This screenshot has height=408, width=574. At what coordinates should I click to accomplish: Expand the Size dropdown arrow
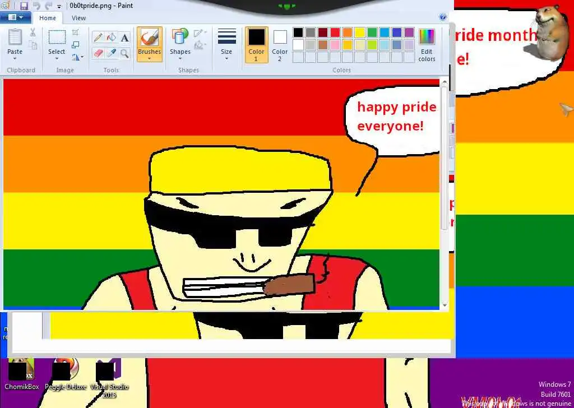(226, 59)
